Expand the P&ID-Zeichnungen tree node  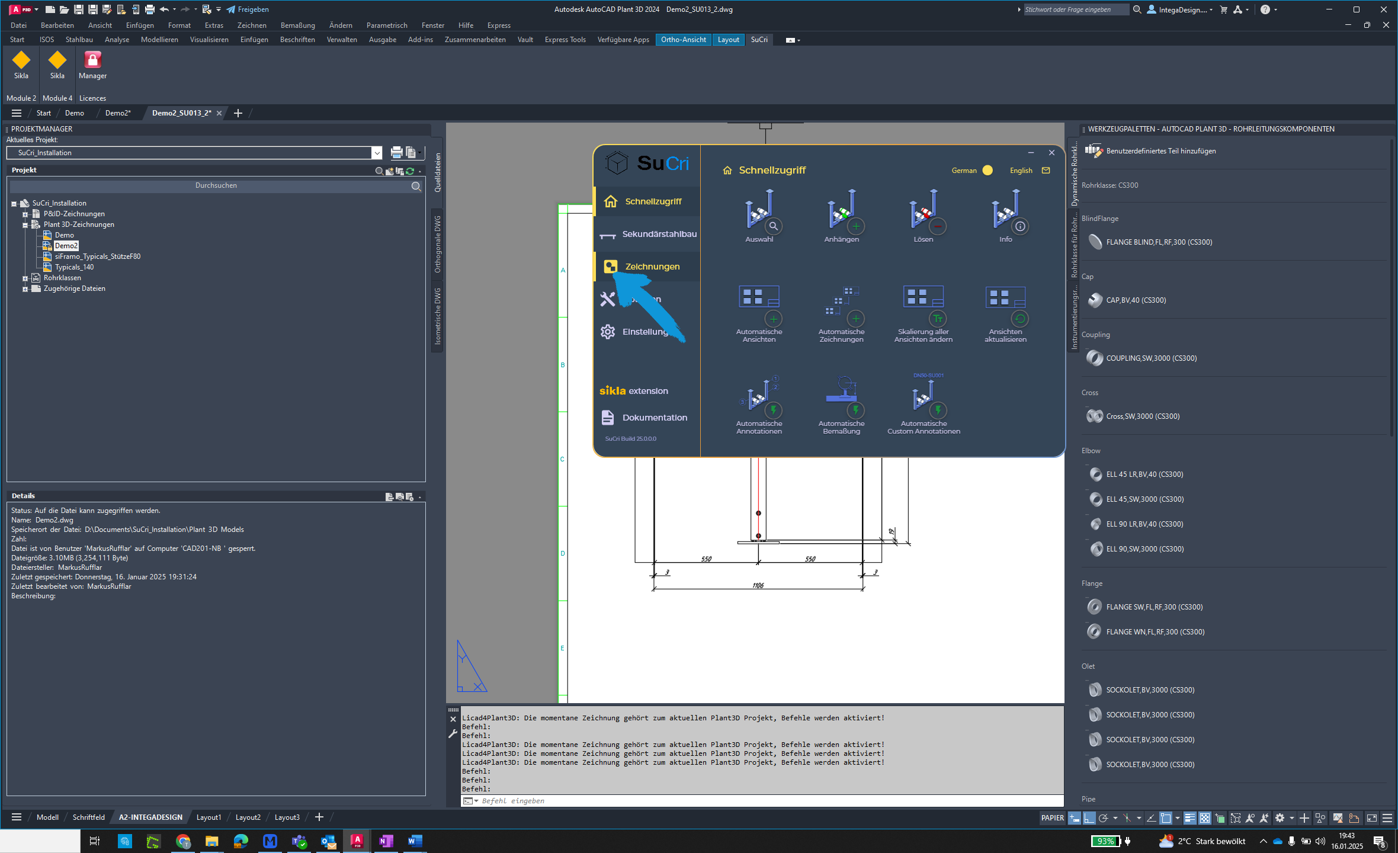coord(25,214)
